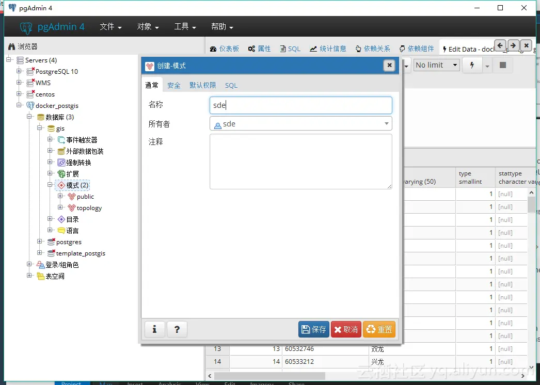540x385 pixels.
Task: Open the 对象 menu
Action: pos(148,27)
